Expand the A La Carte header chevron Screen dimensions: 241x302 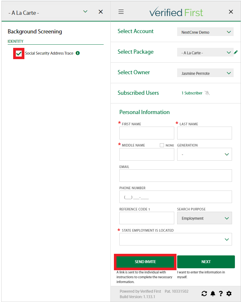tap(85, 12)
